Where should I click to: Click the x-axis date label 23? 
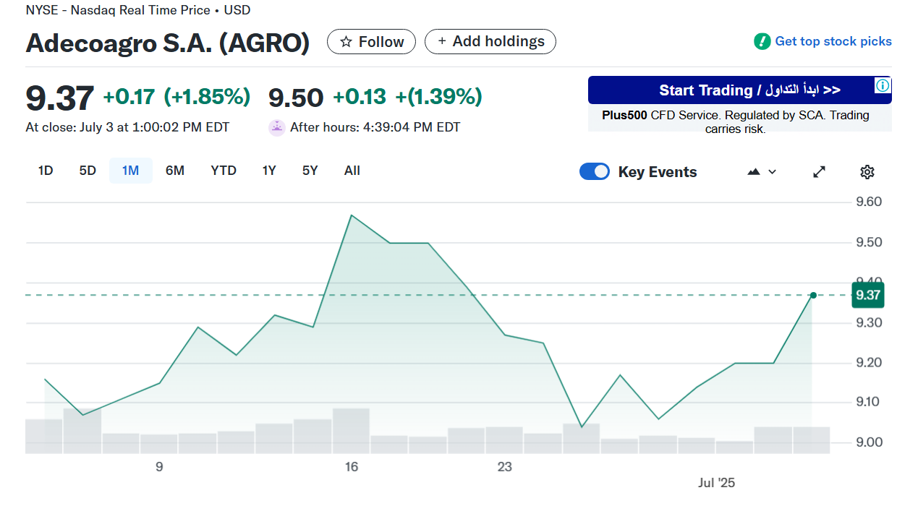pyautogui.click(x=505, y=467)
